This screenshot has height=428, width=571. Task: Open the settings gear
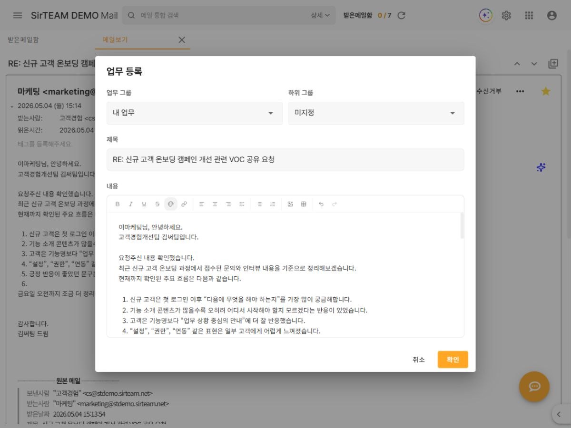click(x=506, y=15)
